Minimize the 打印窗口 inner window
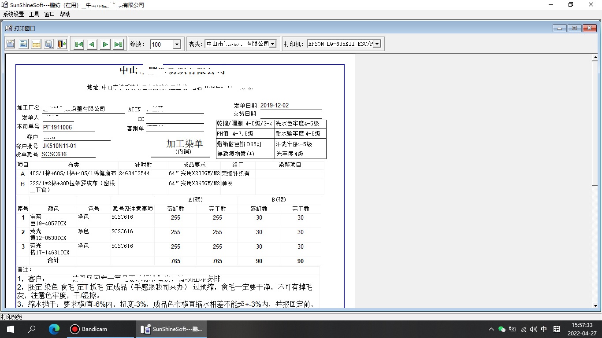 point(560,28)
